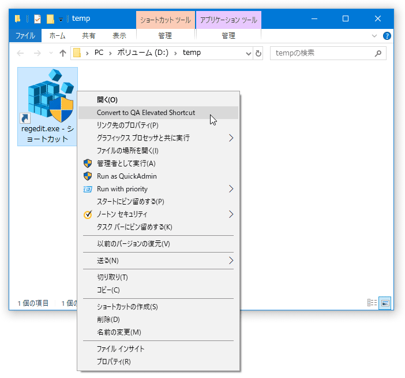Select プロパティ(R) in context menu
This screenshot has width=405, height=378.
(158, 362)
